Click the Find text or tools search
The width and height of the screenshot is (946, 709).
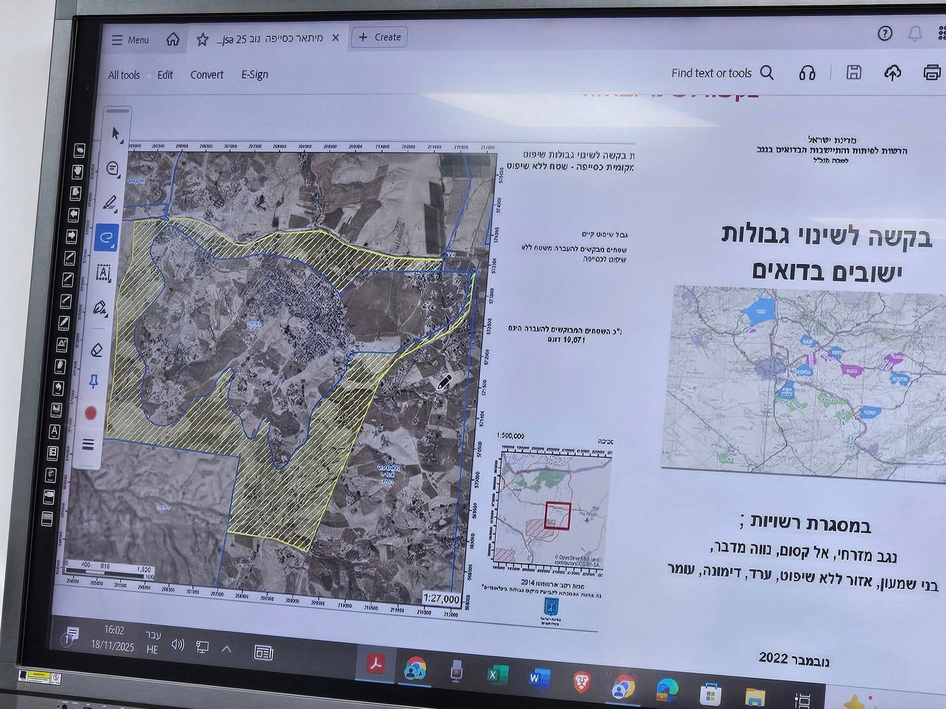pyautogui.click(x=721, y=73)
